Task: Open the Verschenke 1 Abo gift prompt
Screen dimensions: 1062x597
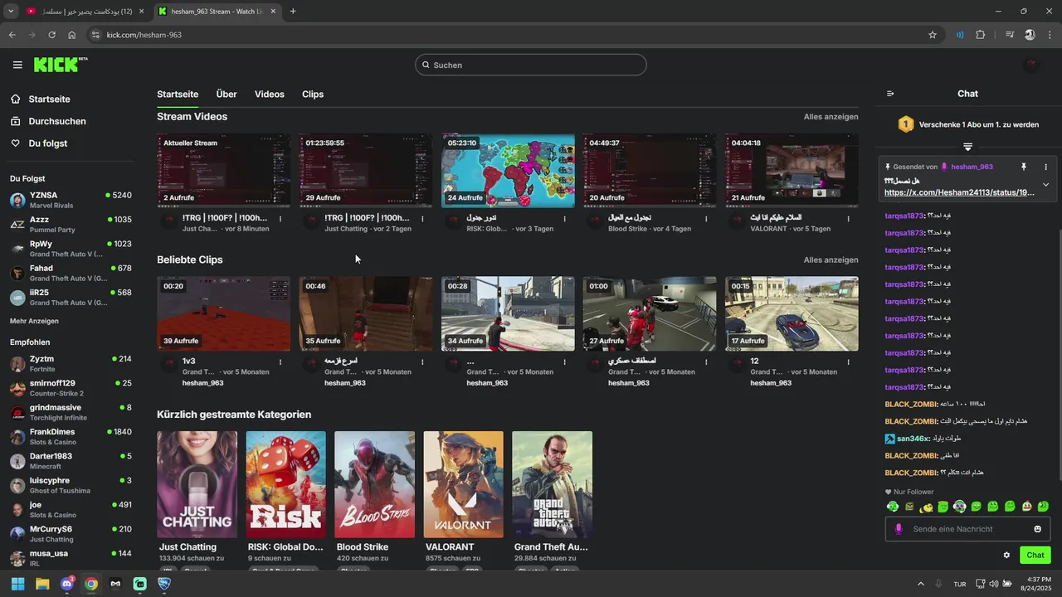Action: 967,124
